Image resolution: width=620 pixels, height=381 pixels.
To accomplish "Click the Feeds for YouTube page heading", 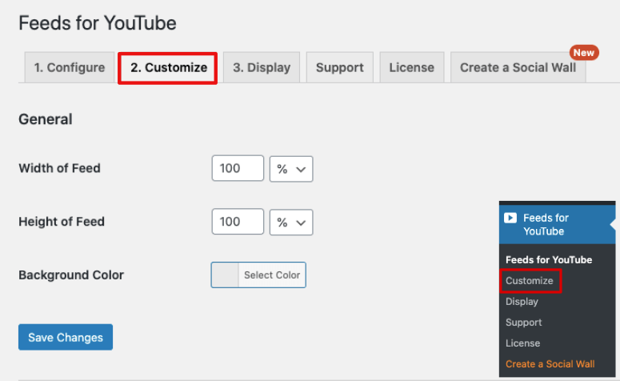I will coord(98,23).
